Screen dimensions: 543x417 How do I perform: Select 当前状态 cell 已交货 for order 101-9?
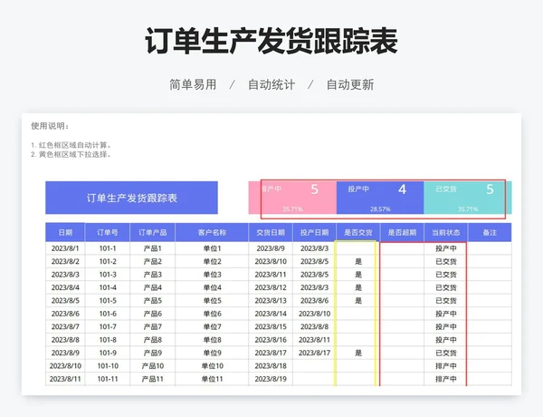[x=445, y=354]
